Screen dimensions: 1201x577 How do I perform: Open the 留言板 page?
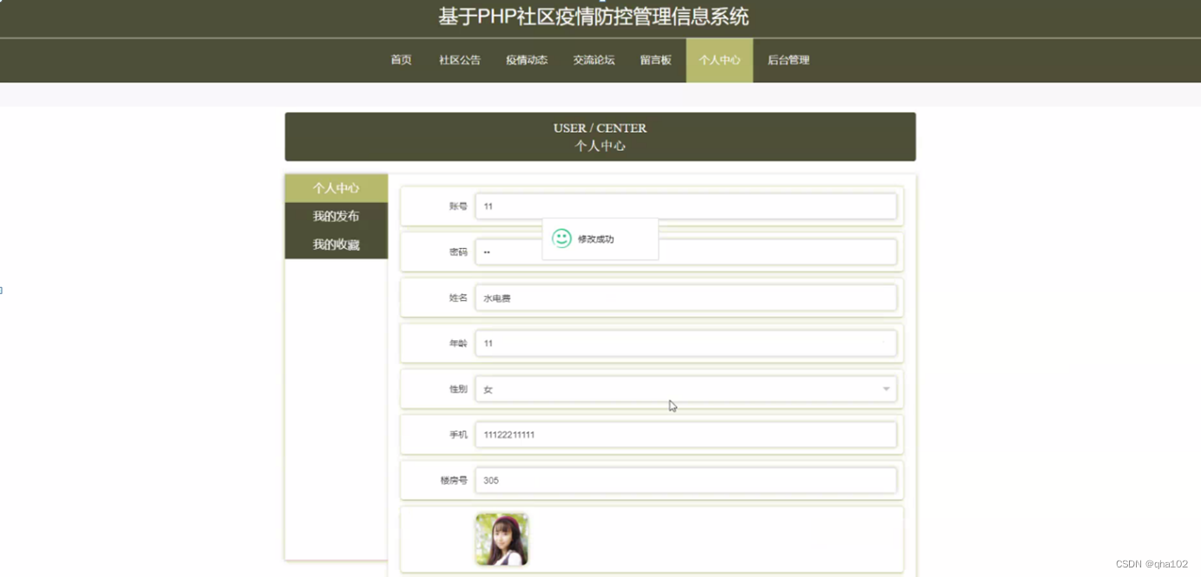pos(656,61)
